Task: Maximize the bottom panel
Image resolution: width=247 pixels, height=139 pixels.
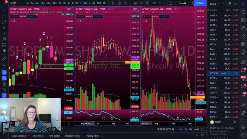Action: tap(203, 136)
